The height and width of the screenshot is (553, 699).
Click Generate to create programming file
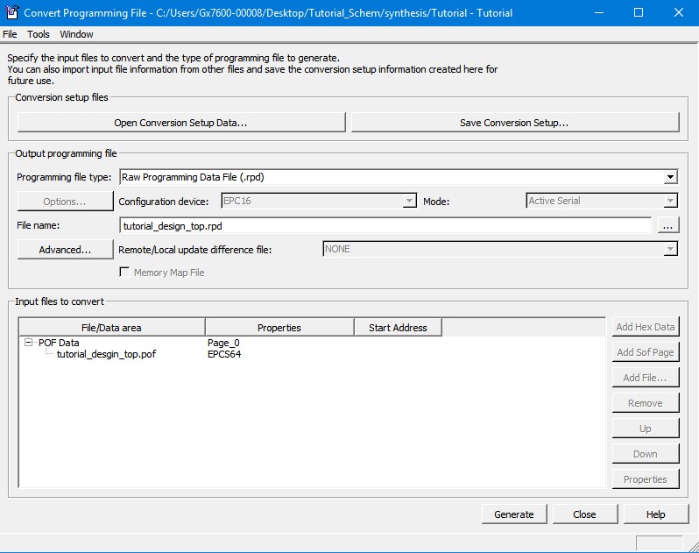[514, 514]
